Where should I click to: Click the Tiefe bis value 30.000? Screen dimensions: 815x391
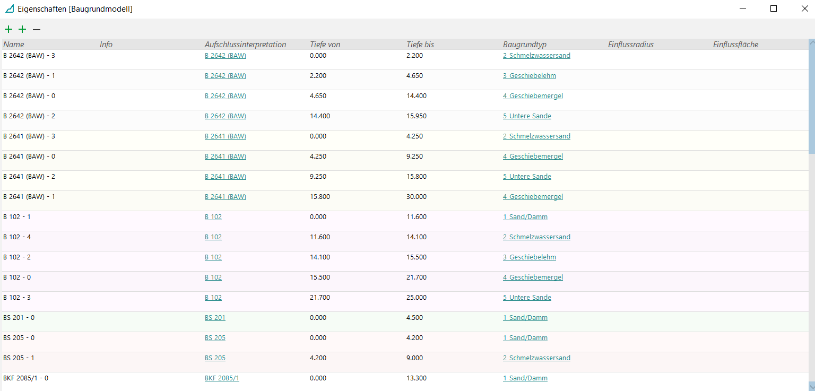click(416, 197)
